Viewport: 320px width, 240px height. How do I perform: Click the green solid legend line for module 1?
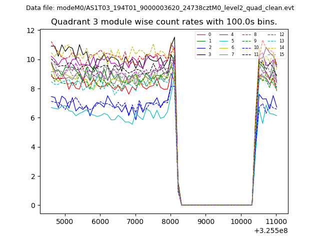(x=201, y=41)
